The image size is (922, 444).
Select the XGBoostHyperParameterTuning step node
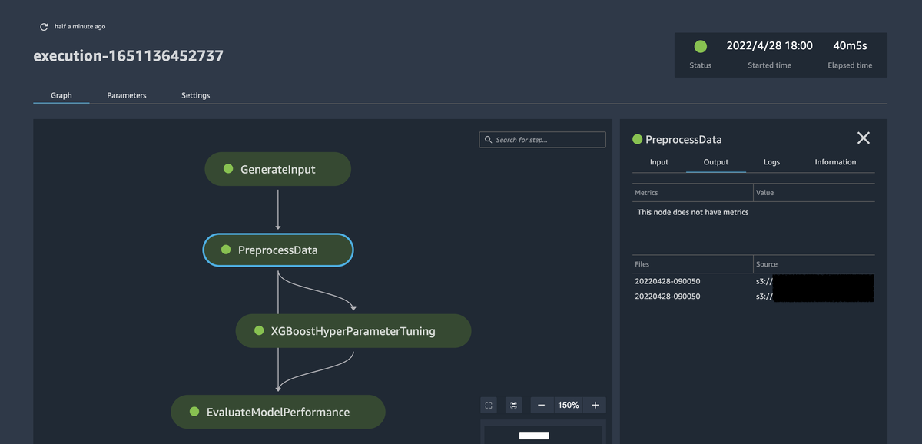point(353,331)
